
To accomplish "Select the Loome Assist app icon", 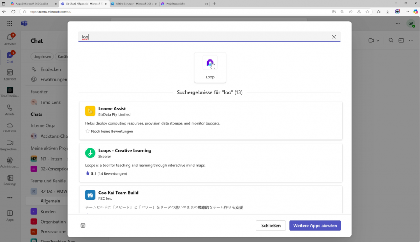I will (x=90, y=111).
